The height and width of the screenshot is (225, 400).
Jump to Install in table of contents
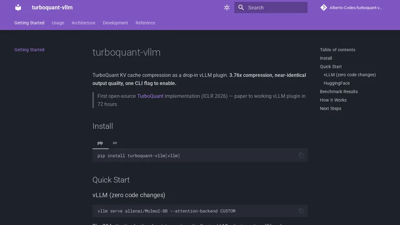pyautogui.click(x=326, y=58)
